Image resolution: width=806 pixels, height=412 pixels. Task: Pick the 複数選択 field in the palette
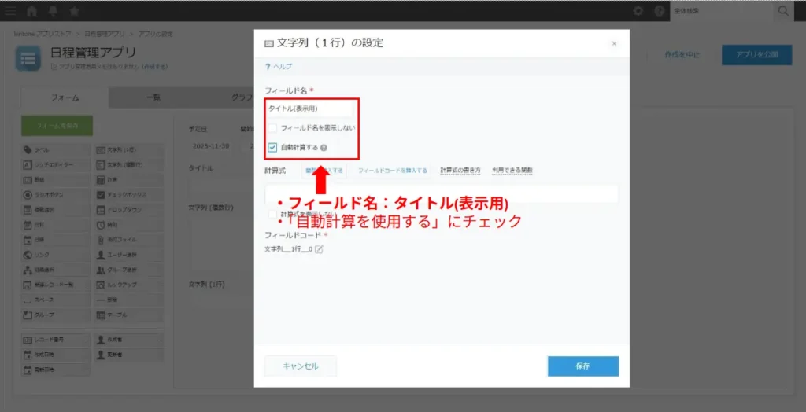[56, 210]
